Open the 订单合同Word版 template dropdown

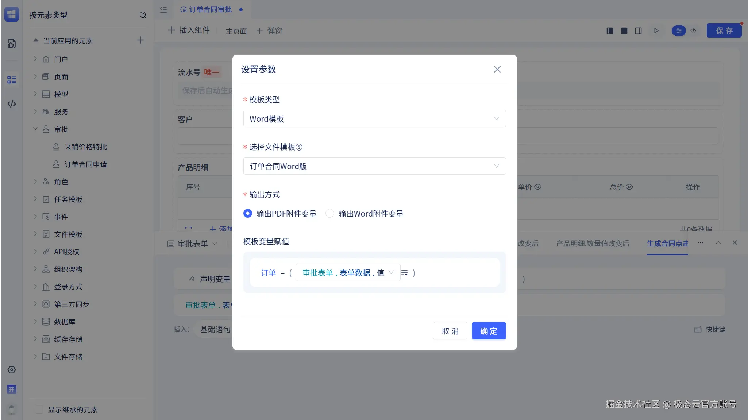tap(374, 166)
